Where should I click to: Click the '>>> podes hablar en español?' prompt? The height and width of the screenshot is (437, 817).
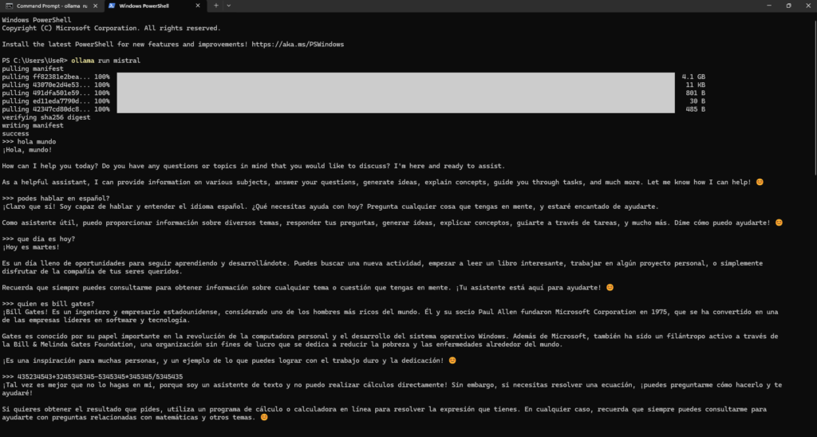pos(56,199)
